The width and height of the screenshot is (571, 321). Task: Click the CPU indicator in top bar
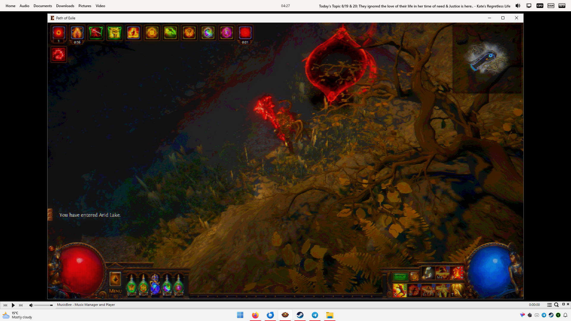coord(540,6)
